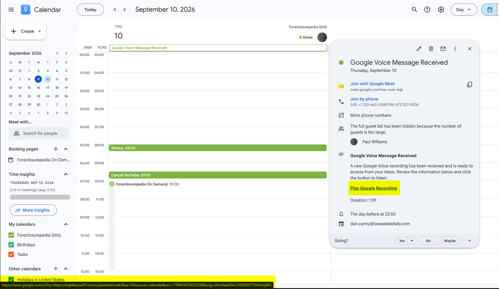Click Paul Williams guest avatar

tap(354, 142)
